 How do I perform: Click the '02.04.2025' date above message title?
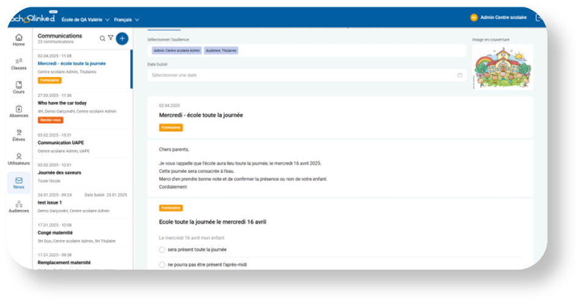click(169, 106)
